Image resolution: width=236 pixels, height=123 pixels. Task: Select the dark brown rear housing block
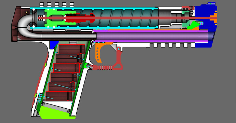point(16,24)
